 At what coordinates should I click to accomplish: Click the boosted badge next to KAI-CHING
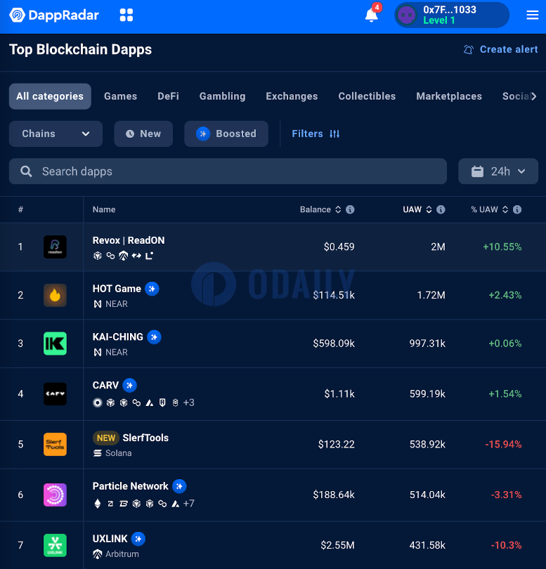[x=154, y=337]
